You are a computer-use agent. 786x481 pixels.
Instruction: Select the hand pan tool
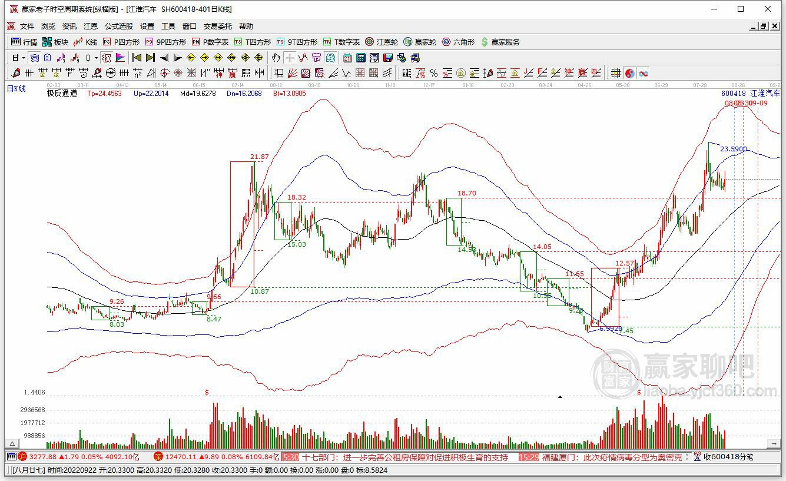coord(276,58)
